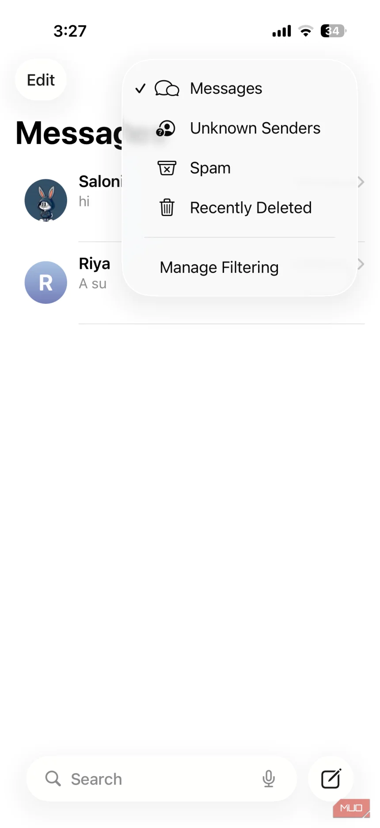Viewport: 380px width, 828px height.
Task: Tap the Wi-Fi status icon
Action: [305, 31]
